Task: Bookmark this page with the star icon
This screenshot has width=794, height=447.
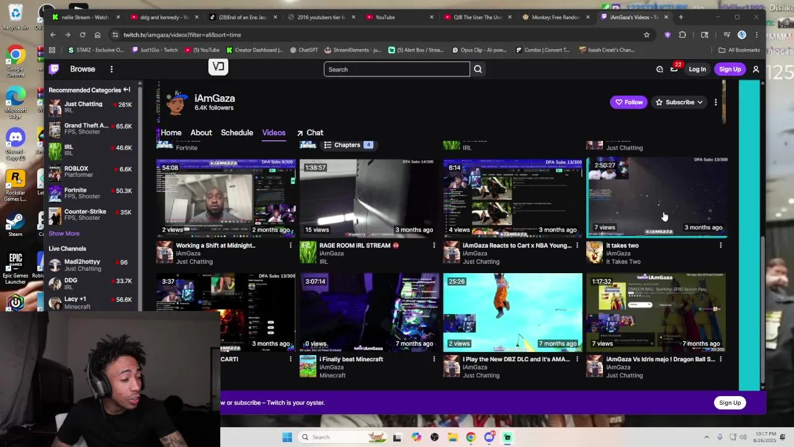Action: (x=646, y=35)
